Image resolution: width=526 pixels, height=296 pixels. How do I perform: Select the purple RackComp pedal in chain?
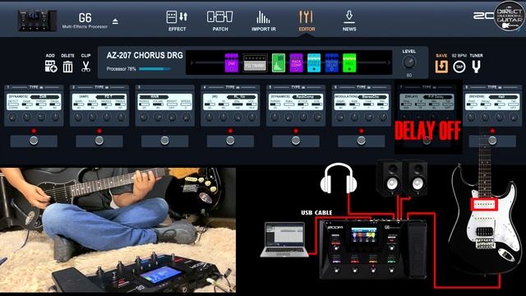[x=296, y=62]
